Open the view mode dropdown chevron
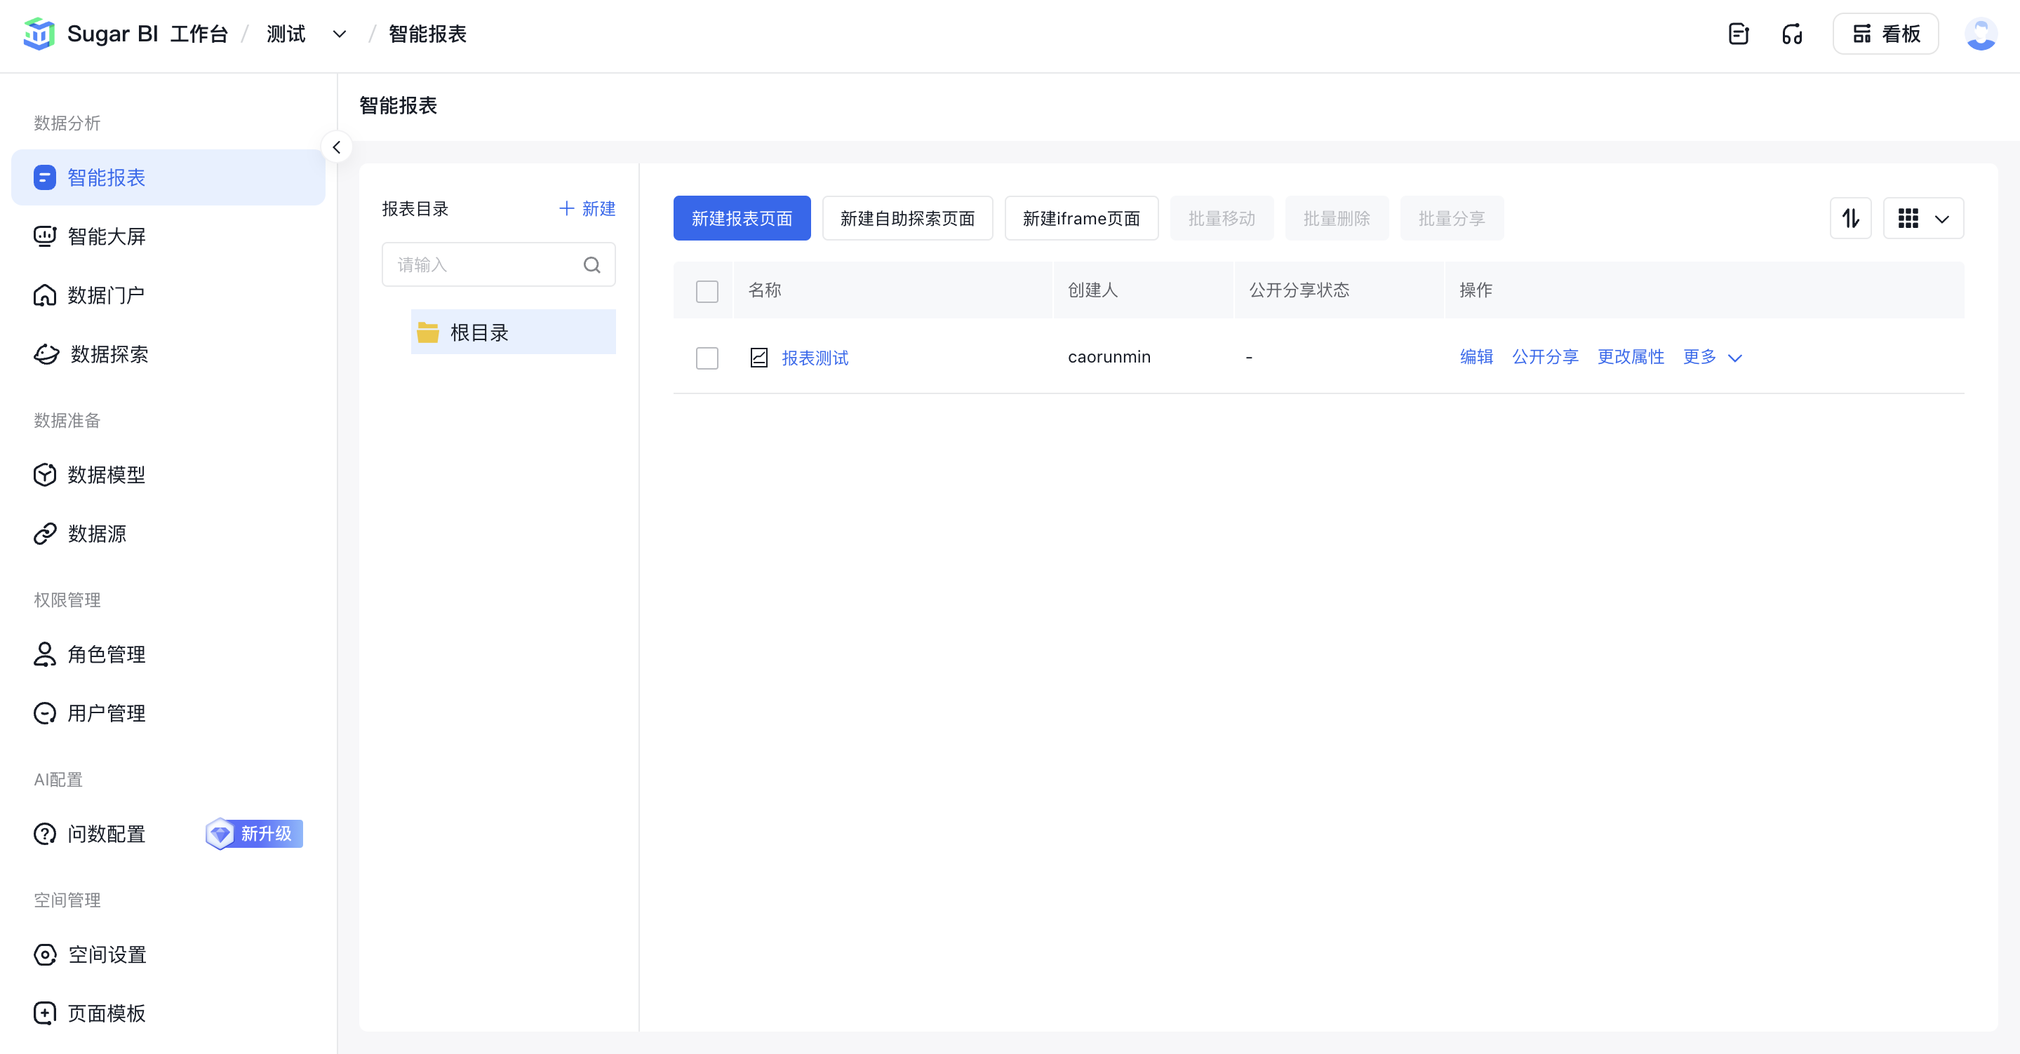Screen dimensions: 2020x1054 click(x=1941, y=219)
